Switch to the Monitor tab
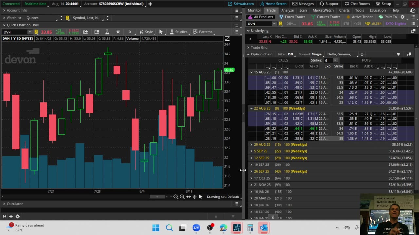Screen dimensions: 419x235 [x=254, y=10]
